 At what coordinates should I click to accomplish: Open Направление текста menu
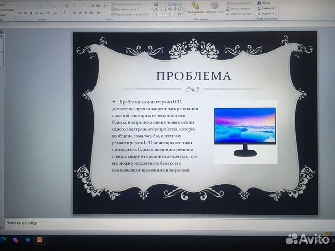click(x=127, y=4)
